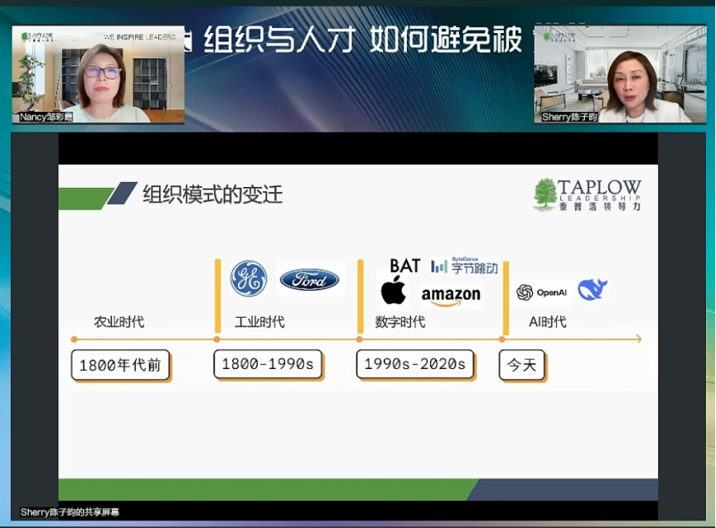Click the 农业时代 label
This screenshot has height=528, width=716.
coord(119,322)
